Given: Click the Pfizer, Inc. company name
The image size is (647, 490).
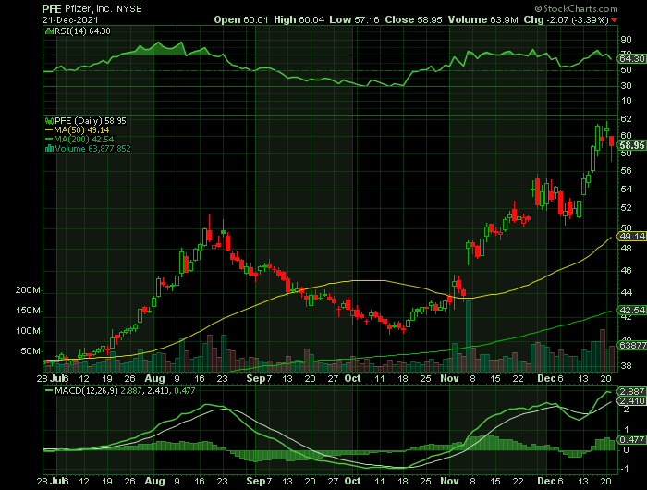Looking at the screenshot, I should click(x=89, y=9).
